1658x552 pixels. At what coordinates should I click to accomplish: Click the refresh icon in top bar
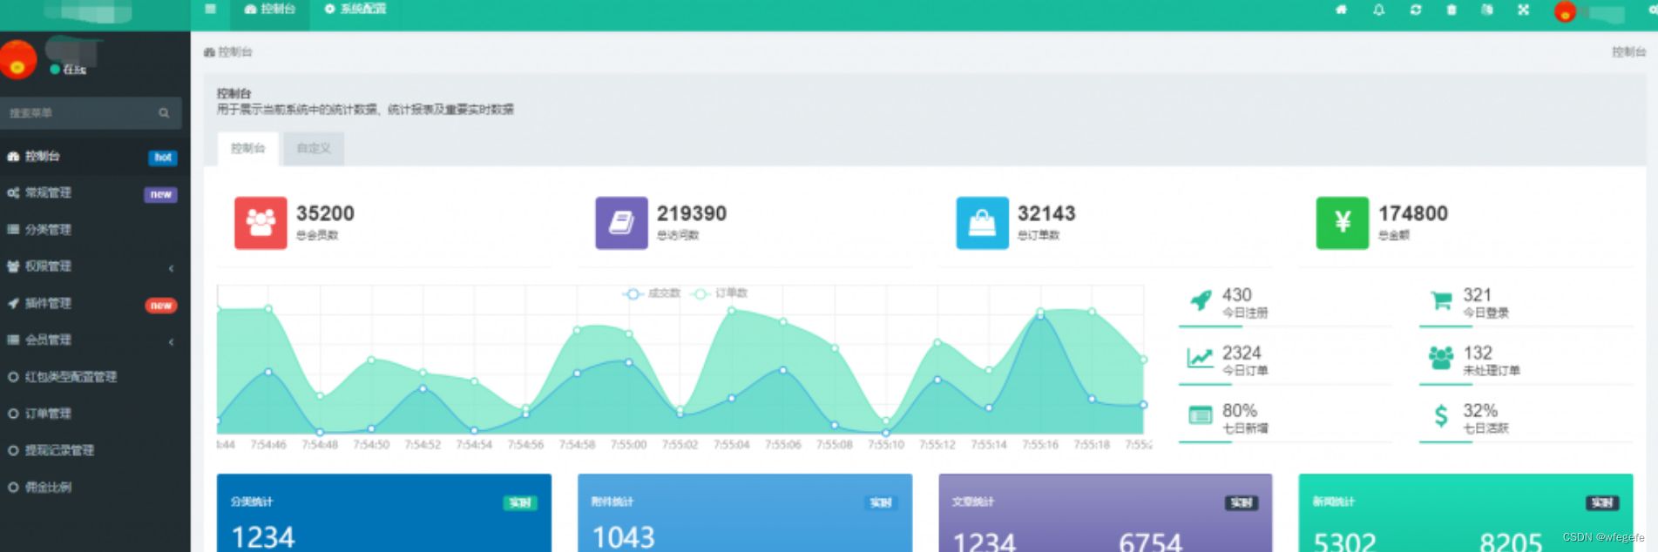pyautogui.click(x=1416, y=10)
